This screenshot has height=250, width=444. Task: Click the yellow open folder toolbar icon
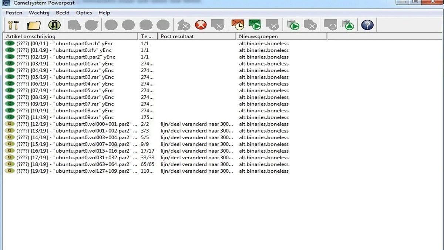(x=34, y=25)
